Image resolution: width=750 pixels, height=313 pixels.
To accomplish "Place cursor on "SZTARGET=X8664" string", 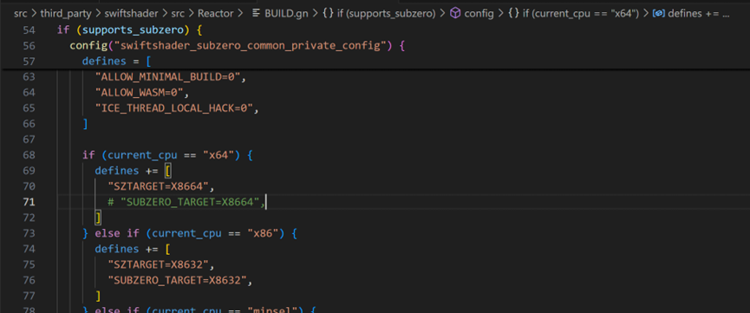I will click(x=158, y=186).
